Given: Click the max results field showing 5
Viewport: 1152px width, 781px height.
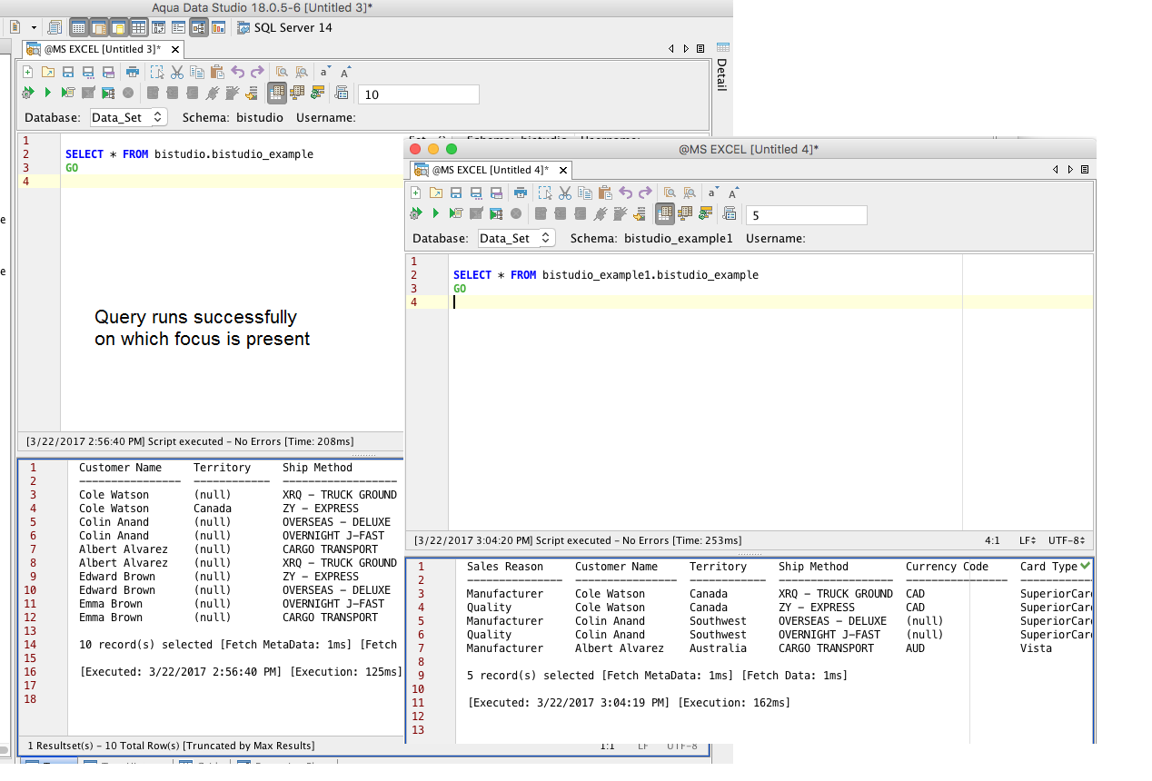Looking at the screenshot, I should tap(806, 215).
